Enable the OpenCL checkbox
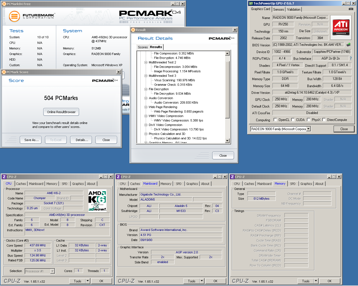 [x=275, y=120]
